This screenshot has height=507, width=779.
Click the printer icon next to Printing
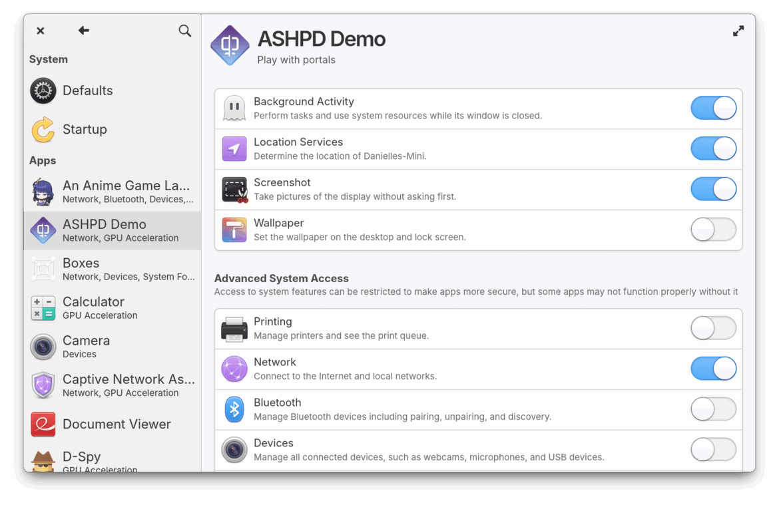[234, 328]
